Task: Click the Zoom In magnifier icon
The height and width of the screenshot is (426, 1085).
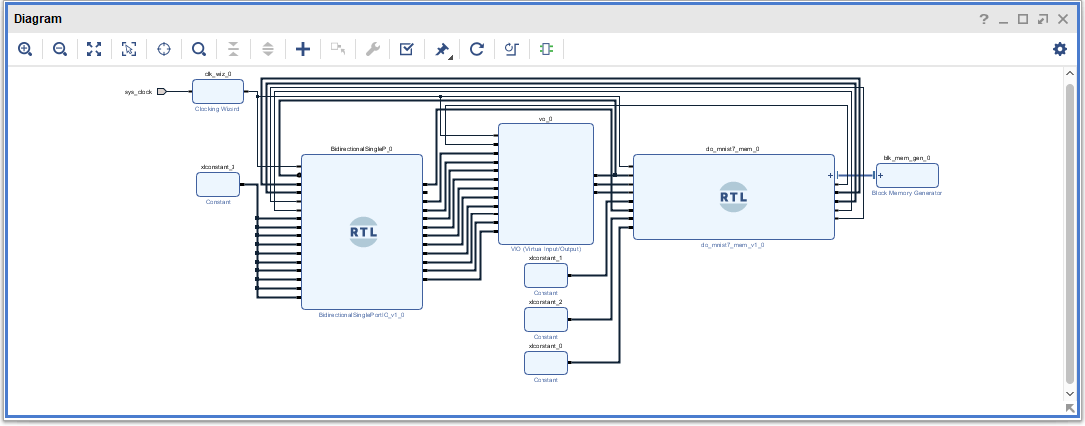Action: tap(25, 49)
